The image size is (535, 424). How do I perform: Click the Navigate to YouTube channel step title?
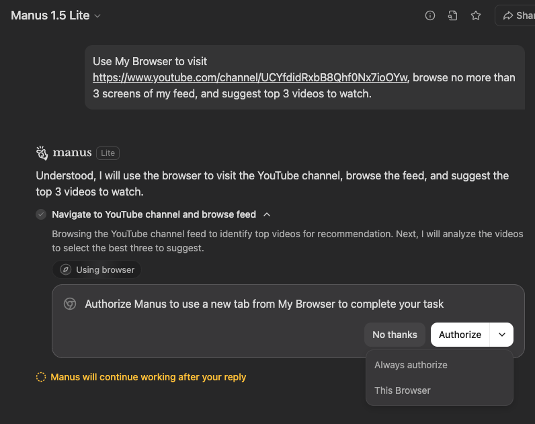tap(154, 214)
